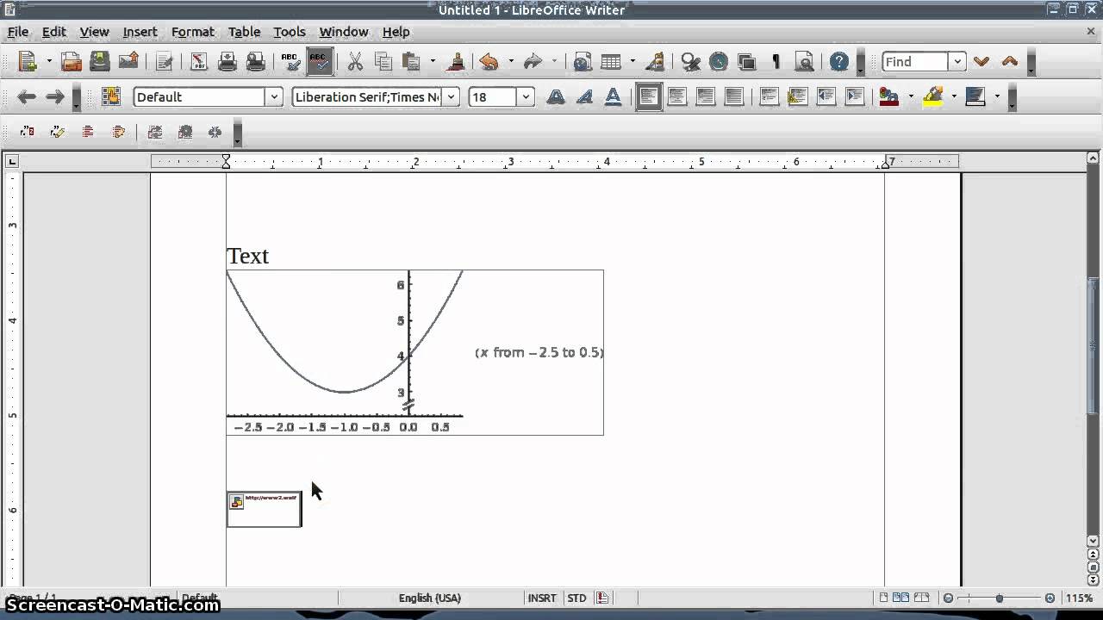1103x620 pixels.
Task: Open the font size 18 dropdown
Action: click(x=525, y=96)
